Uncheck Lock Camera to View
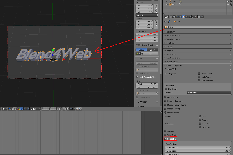Viewport: 233px width, 155px height. pos(137,77)
